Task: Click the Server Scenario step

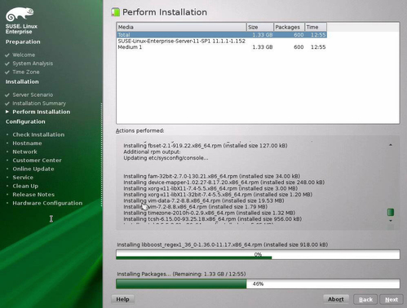Action: (33, 95)
